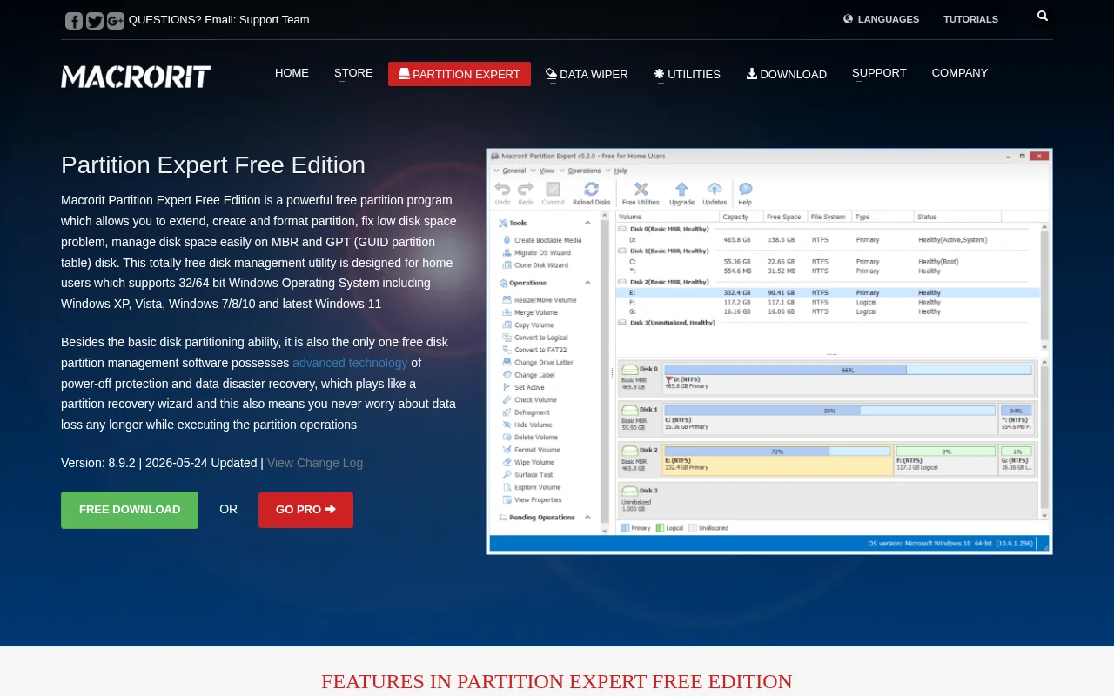This screenshot has width=1114, height=696.
Task: Open the Download menu item
Action: 787,74
